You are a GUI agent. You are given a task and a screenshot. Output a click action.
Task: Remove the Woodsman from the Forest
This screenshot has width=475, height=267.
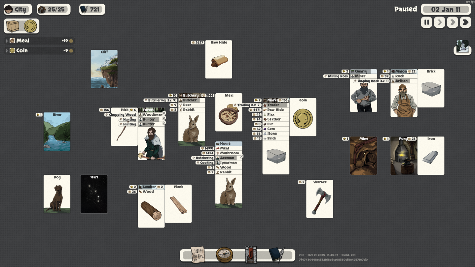pyautogui.click(x=164, y=113)
